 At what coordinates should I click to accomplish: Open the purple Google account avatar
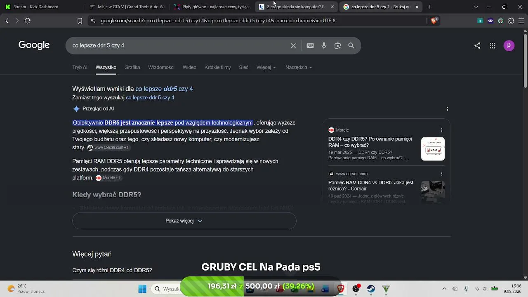pyautogui.click(x=509, y=46)
